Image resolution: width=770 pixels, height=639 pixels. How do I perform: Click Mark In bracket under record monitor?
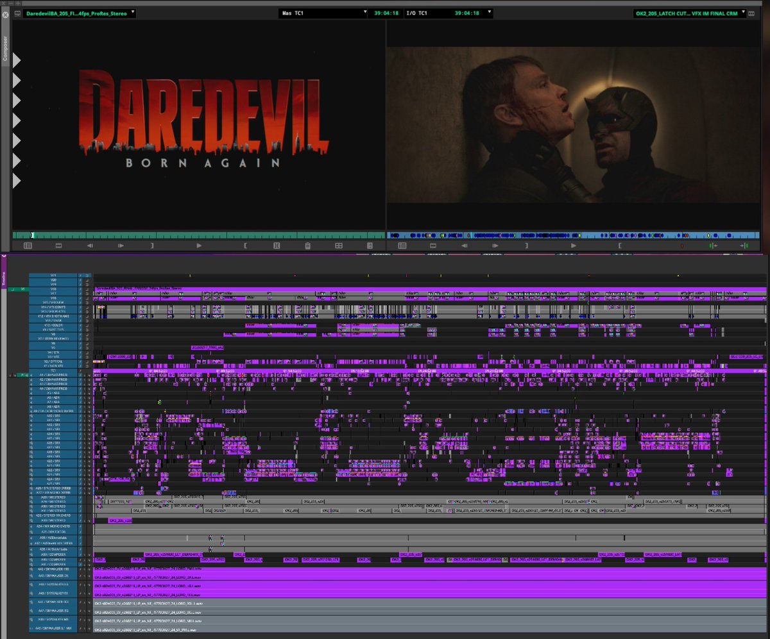(620, 245)
